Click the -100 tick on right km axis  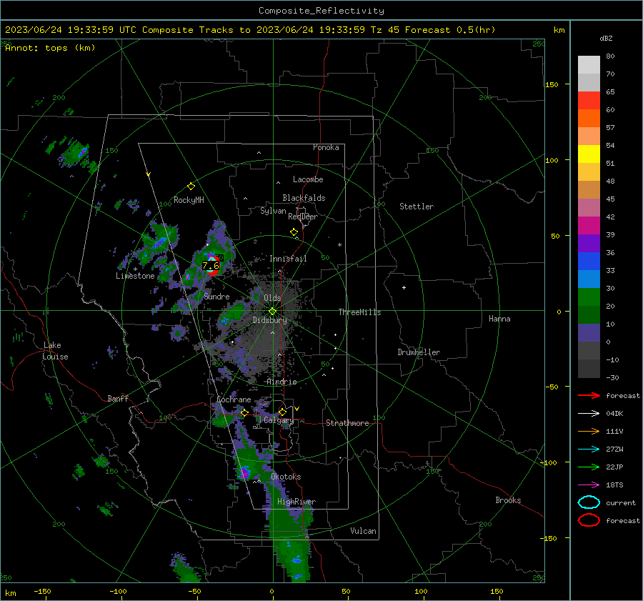tap(548, 462)
